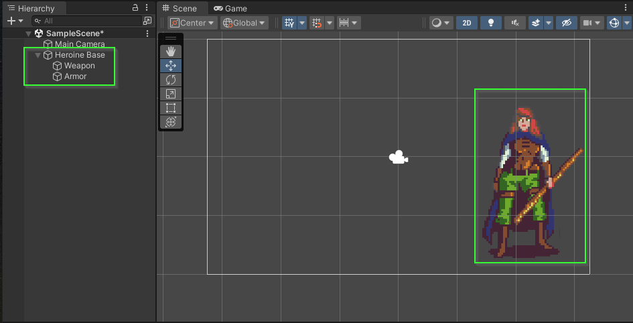The width and height of the screenshot is (633, 323).
Task: Select the Hand (view) tool
Action: pyautogui.click(x=171, y=52)
